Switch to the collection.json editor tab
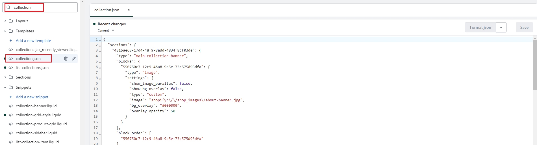This screenshot has width=537, height=145. pos(107,10)
